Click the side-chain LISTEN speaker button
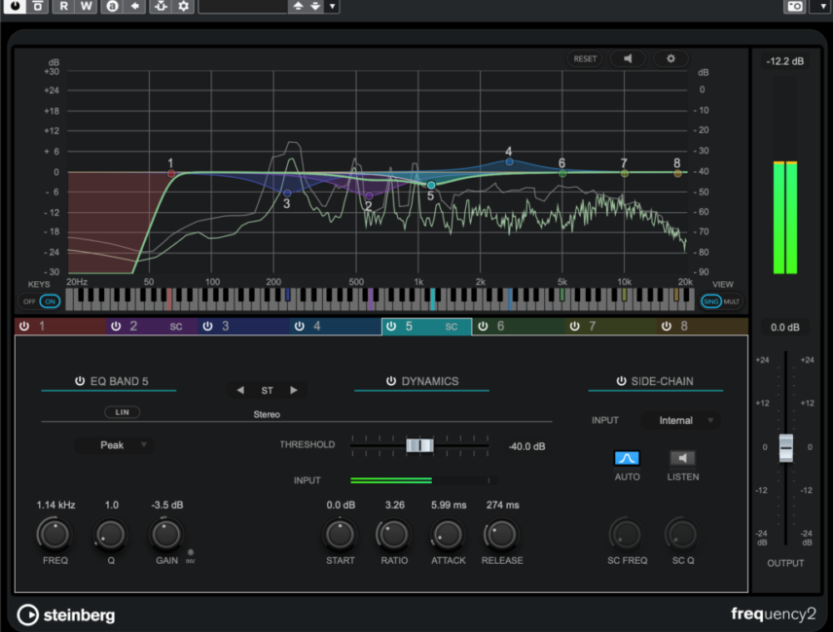Viewport: 833px width, 632px height. (683, 458)
